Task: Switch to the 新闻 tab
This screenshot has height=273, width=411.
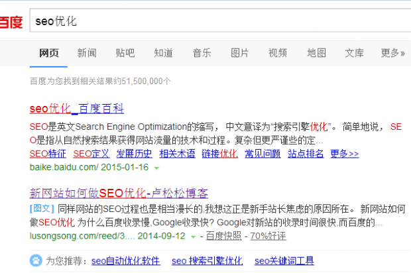Action: click(x=87, y=53)
